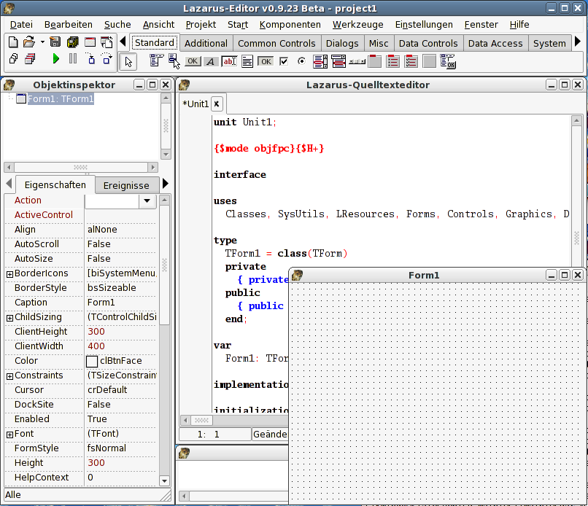The image size is (588, 506).
Task: Expand the Font property
Action: click(x=10, y=435)
